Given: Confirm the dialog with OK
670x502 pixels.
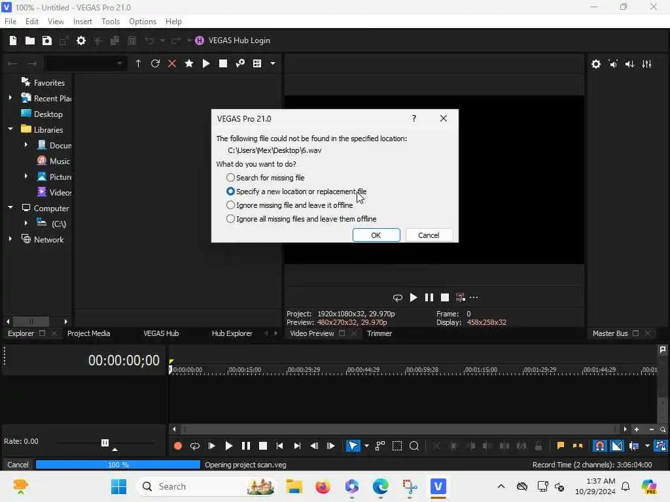Looking at the screenshot, I should click(376, 235).
